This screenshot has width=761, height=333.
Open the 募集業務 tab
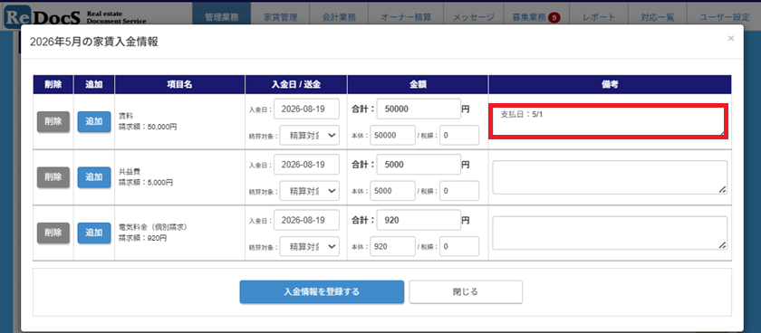pyautogui.click(x=536, y=17)
